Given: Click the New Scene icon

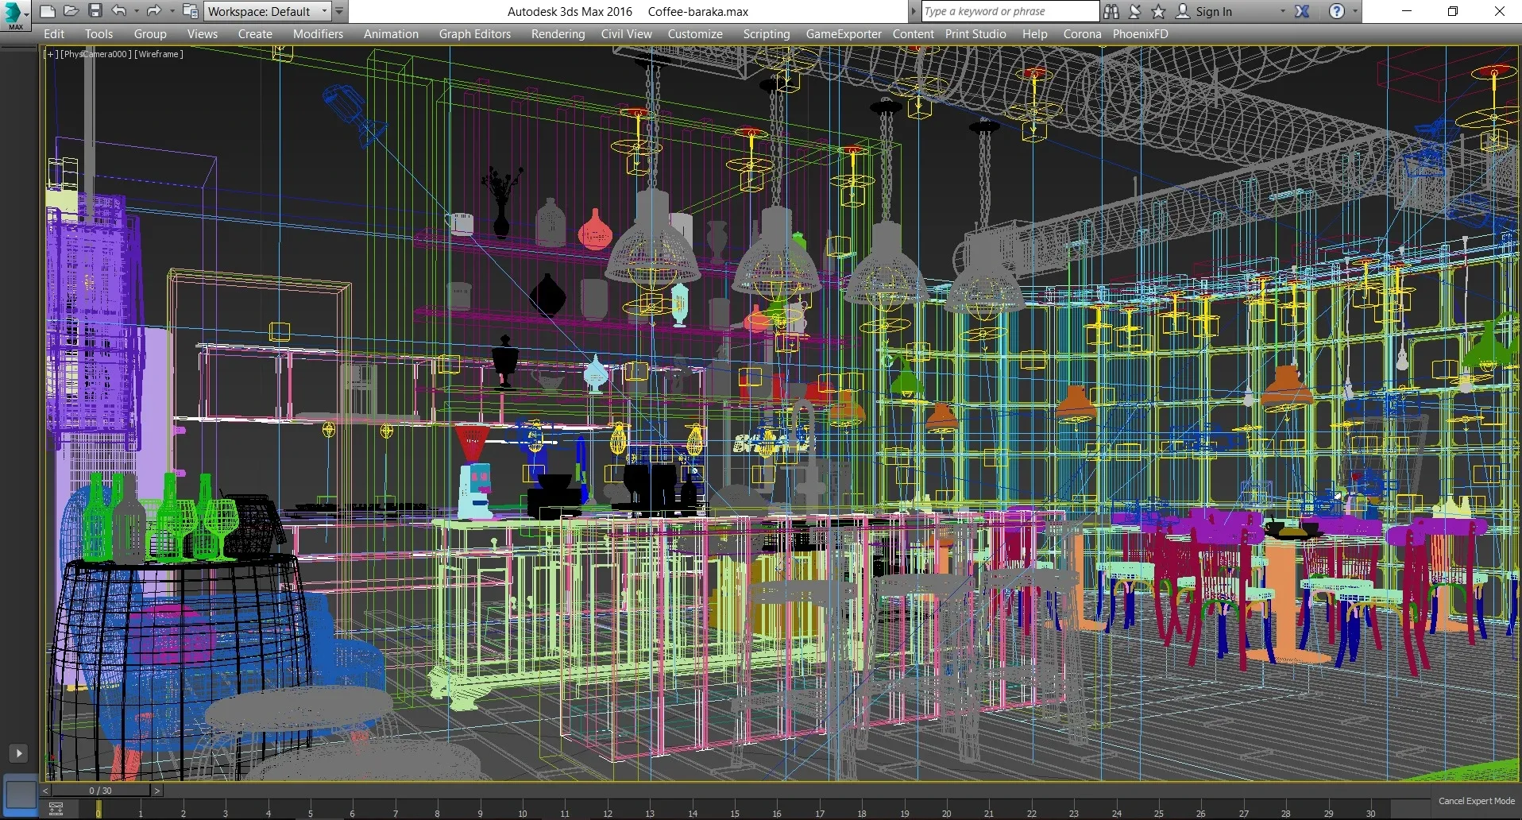Looking at the screenshot, I should [x=47, y=11].
